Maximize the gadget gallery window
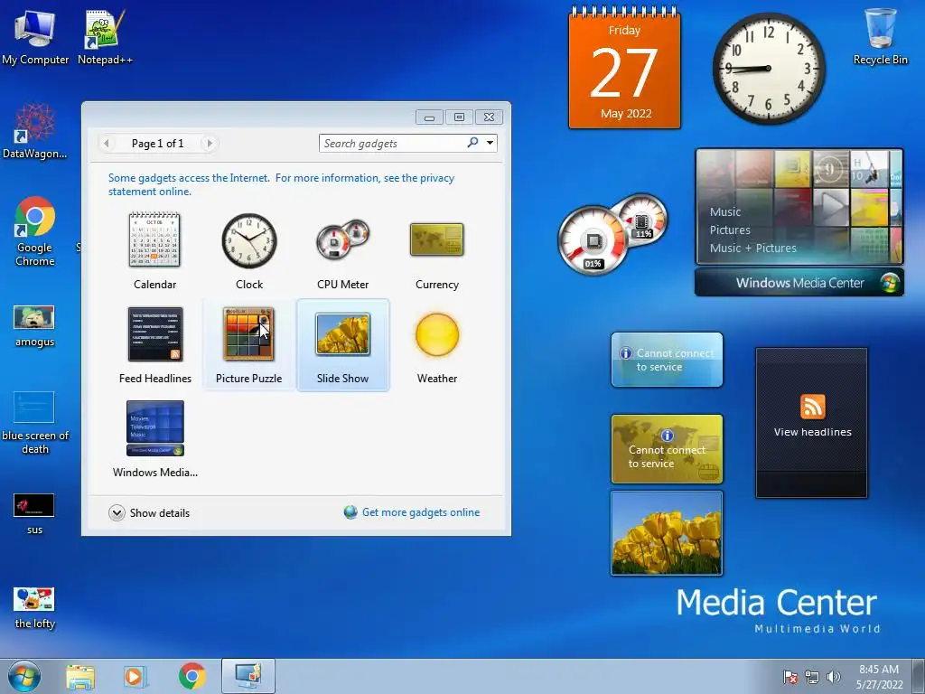The height and width of the screenshot is (694, 925). coord(459,117)
